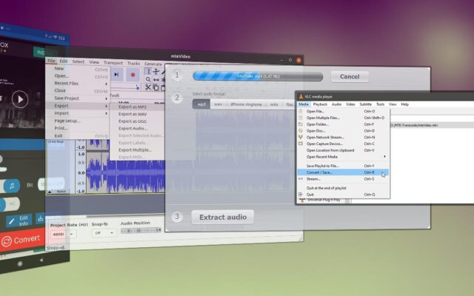Click the Audacity copy icon
Screen dimensions: 474x296
[156, 87]
